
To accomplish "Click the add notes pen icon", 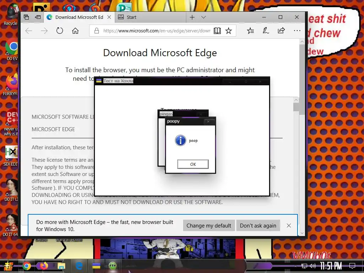I will [x=266, y=31].
